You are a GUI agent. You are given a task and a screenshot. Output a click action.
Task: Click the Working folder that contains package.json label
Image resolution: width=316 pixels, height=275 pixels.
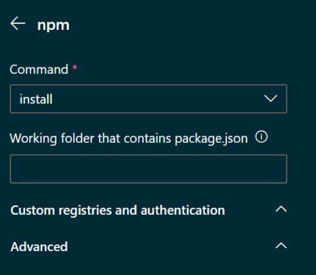[129, 139]
